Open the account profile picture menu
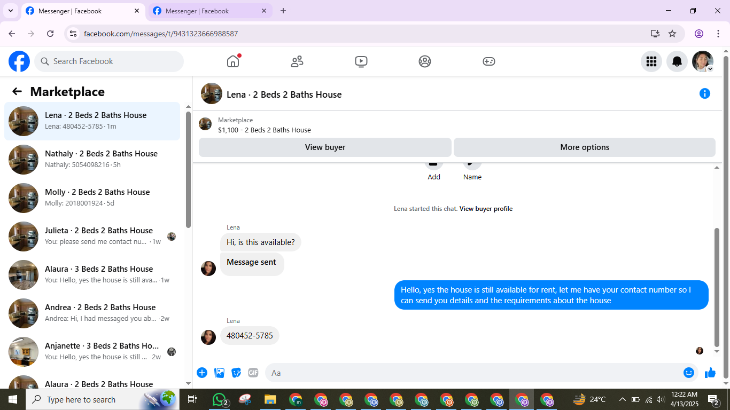The height and width of the screenshot is (410, 730). (703, 61)
